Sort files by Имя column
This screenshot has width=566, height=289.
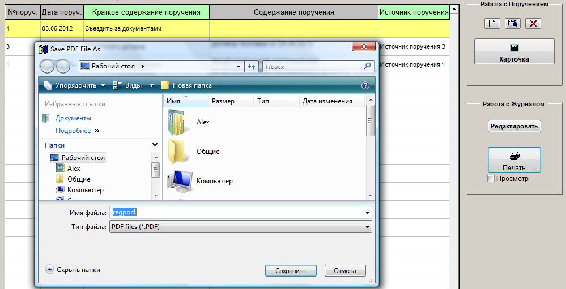point(185,101)
